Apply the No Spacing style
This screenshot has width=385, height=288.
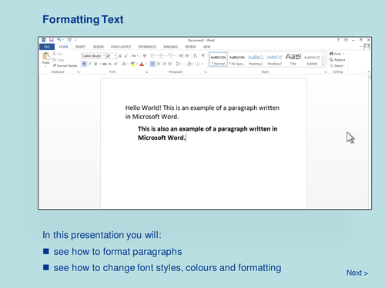[237, 60]
